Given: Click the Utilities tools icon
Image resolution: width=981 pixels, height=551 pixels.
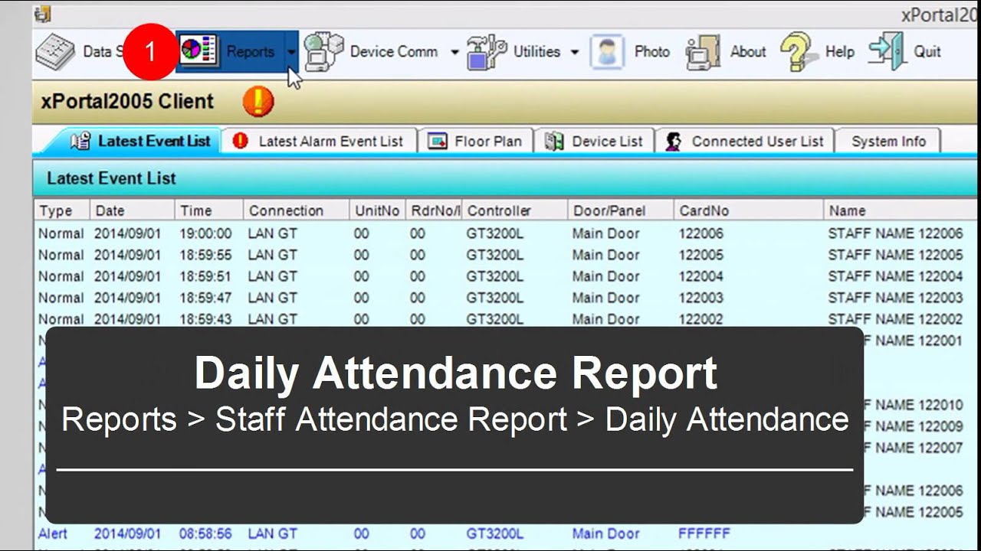Looking at the screenshot, I should (x=487, y=52).
